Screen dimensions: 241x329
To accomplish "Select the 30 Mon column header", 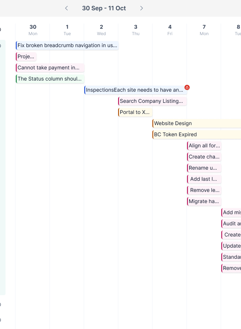I will tap(33, 30).
